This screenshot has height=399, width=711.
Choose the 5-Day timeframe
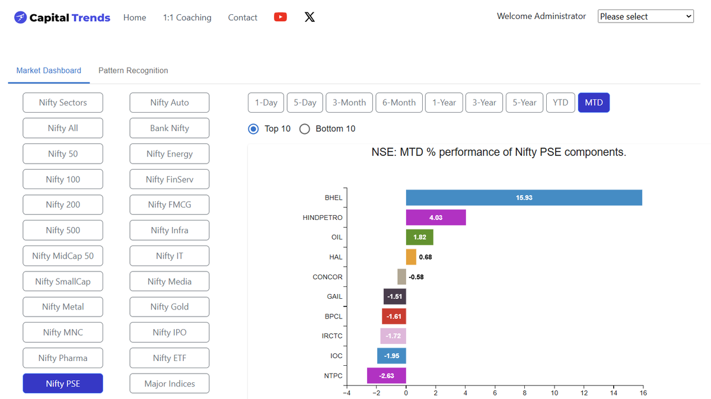[x=305, y=103]
